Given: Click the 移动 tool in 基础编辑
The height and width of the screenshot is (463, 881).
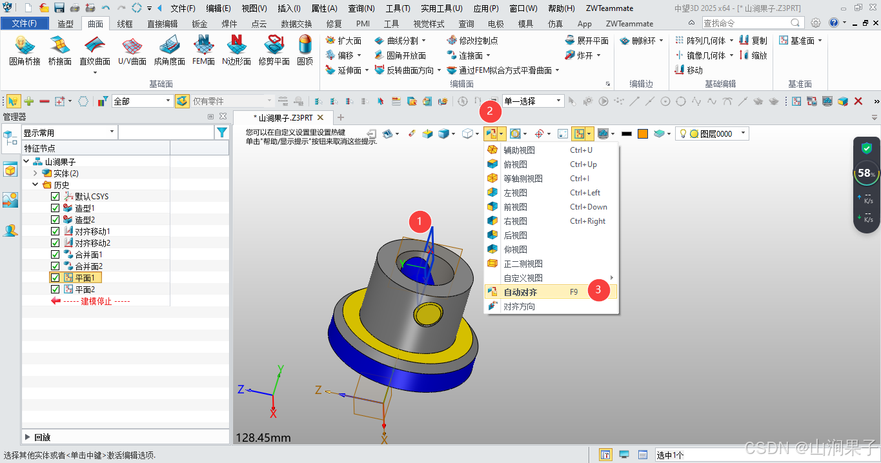Looking at the screenshot, I should coord(689,70).
